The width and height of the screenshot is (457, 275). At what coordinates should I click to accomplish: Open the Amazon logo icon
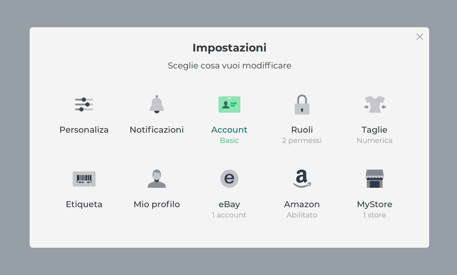302,179
